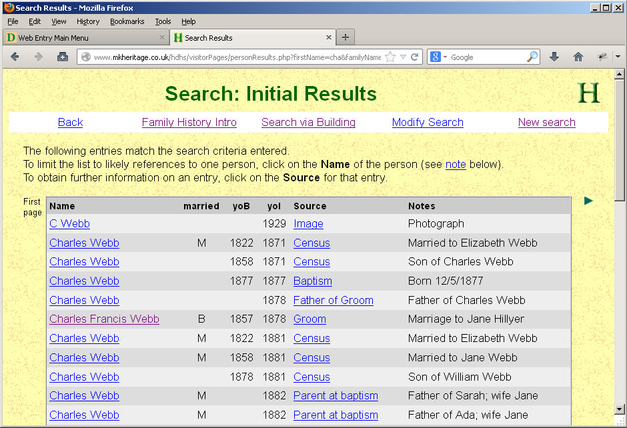Click the Charles Francis Webb name link
The width and height of the screenshot is (627, 428).
click(104, 319)
